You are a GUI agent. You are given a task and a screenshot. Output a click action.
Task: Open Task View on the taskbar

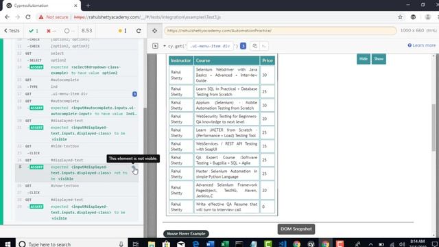(136, 244)
